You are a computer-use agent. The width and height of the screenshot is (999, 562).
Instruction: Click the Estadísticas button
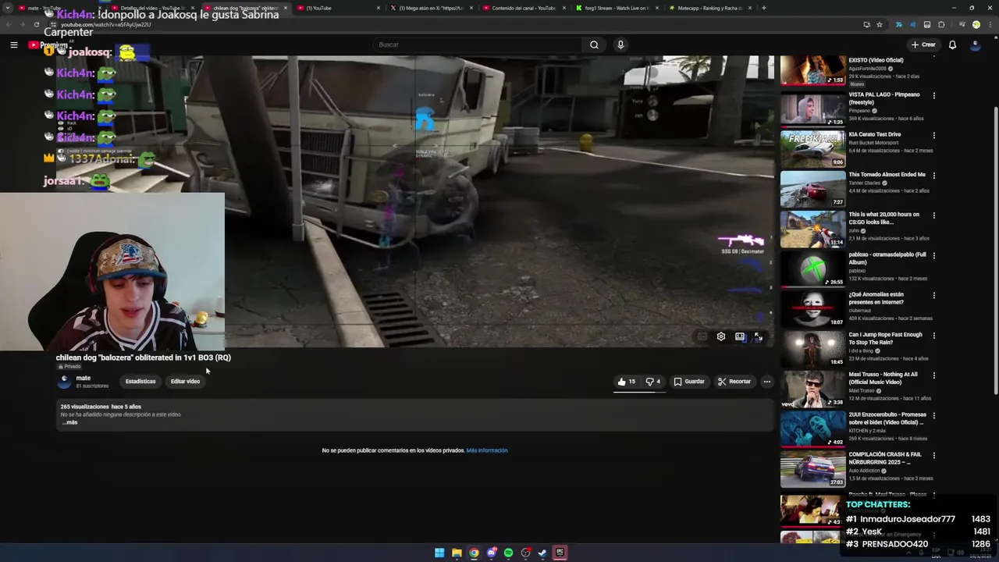click(x=140, y=382)
